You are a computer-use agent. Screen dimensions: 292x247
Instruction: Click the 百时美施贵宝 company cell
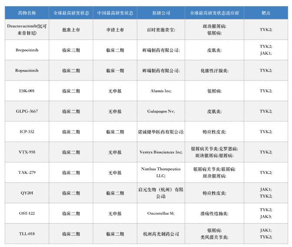(x=161, y=29)
